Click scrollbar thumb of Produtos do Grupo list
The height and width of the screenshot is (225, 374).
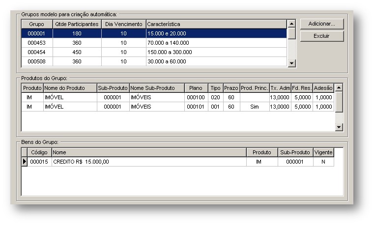(x=339, y=102)
